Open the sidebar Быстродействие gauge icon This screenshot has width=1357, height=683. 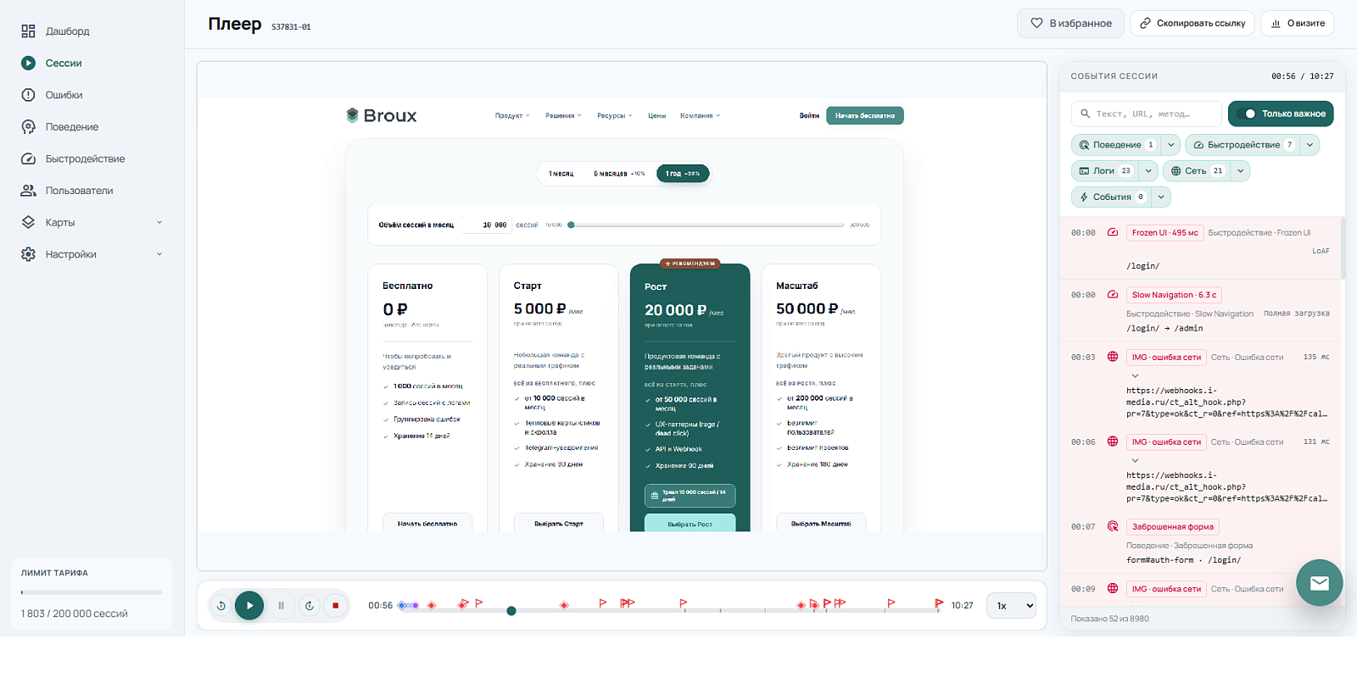coord(28,158)
